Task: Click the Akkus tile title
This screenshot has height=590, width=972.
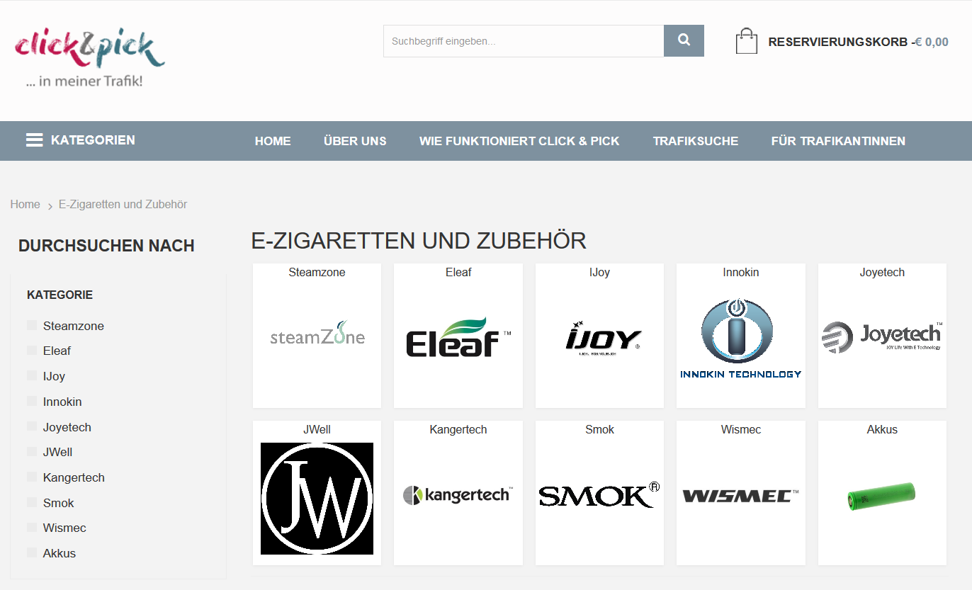Action: tap(882, 429)
